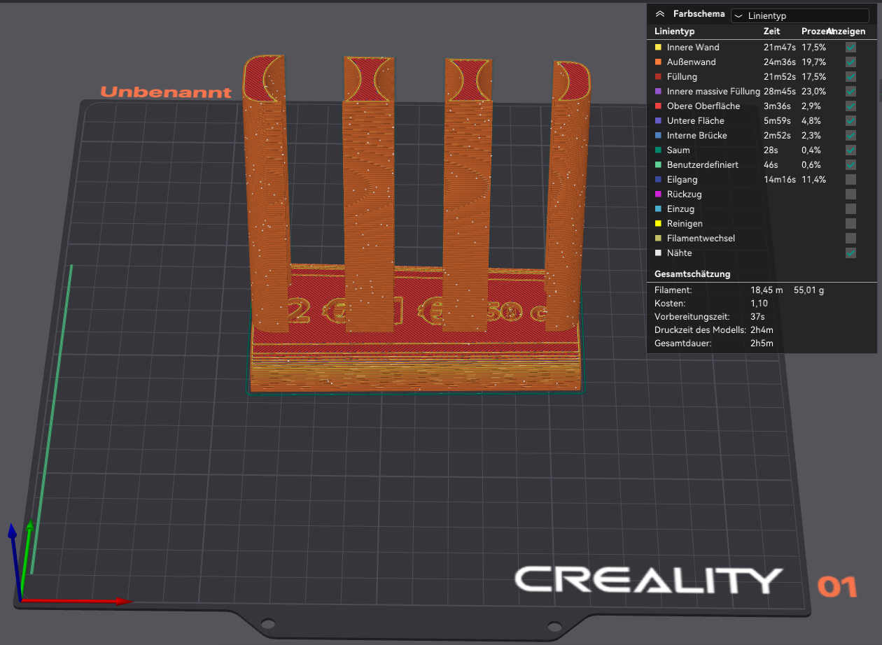This screenshot has height=645, width=882.
Task: Click the Gesamtschätzung section heading
Action: click(x=692, y=274)
